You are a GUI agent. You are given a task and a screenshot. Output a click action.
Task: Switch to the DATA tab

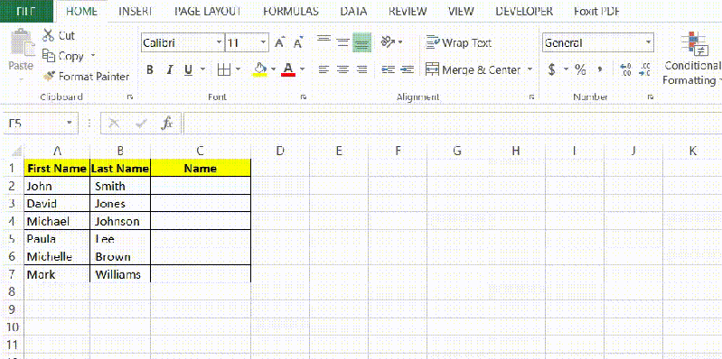[x=353, y=12]
